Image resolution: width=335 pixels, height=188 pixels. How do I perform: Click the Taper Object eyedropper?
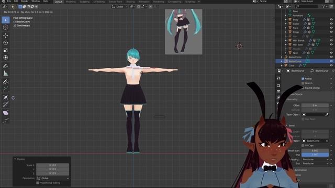pyautogui.click(x=327, y=115)
